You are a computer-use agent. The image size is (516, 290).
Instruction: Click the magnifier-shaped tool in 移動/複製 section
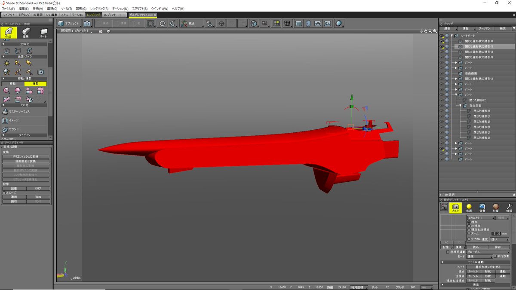pos(6,90)
